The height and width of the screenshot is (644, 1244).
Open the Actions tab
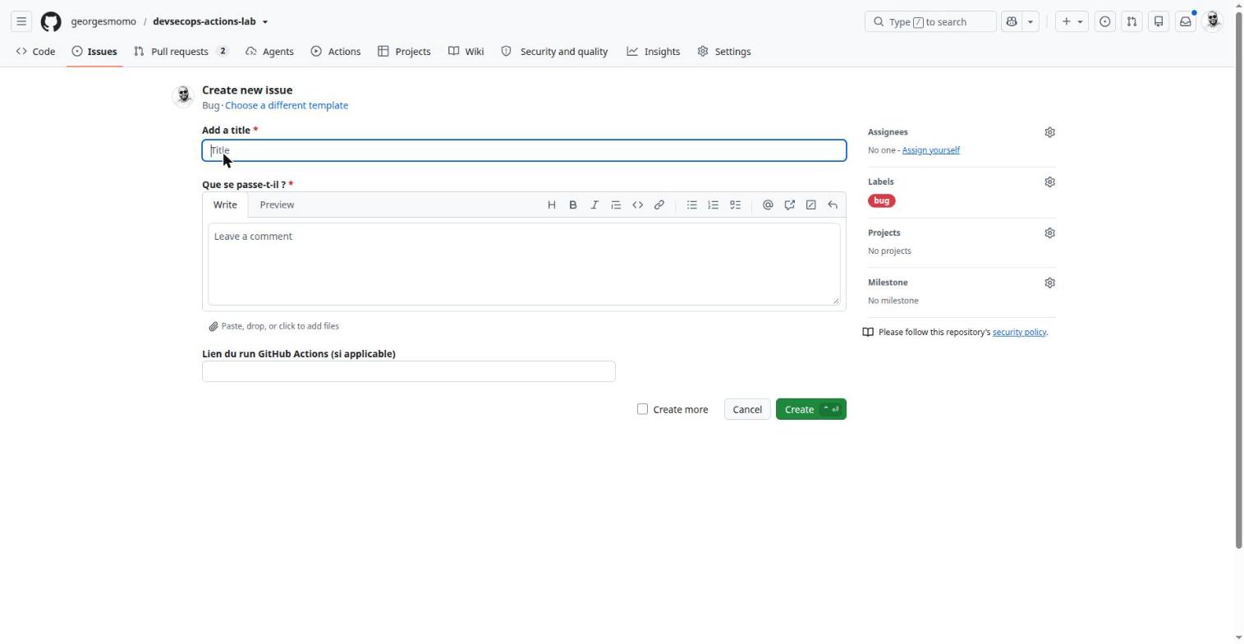pyautogui.click(x=336, y=52)
